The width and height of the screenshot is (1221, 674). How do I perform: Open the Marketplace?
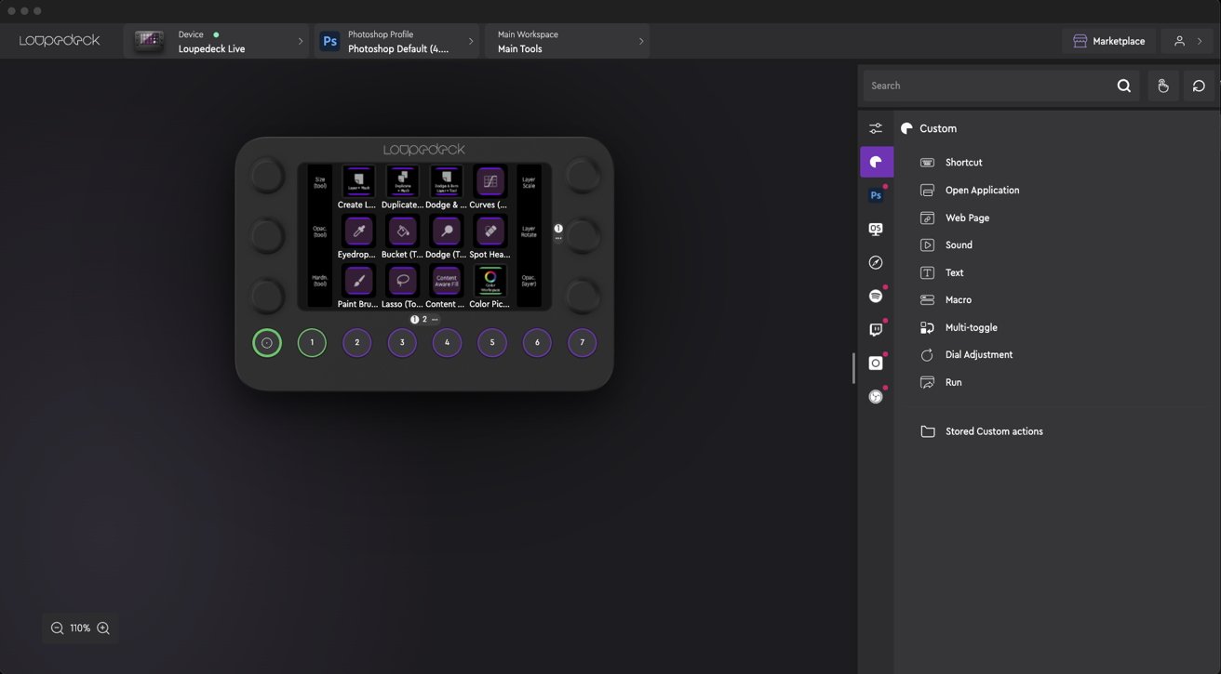pos(1108,42)
